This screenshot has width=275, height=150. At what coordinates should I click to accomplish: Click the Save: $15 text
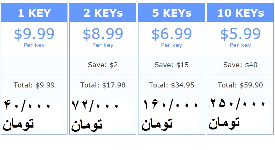[x=172, y=65]
